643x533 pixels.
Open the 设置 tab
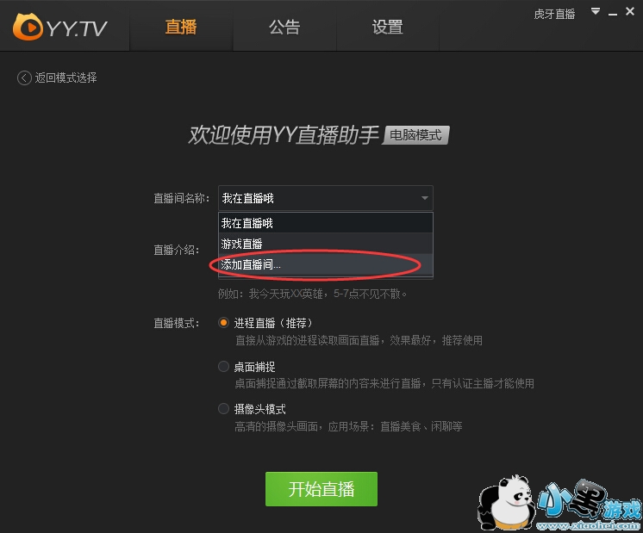388,27
